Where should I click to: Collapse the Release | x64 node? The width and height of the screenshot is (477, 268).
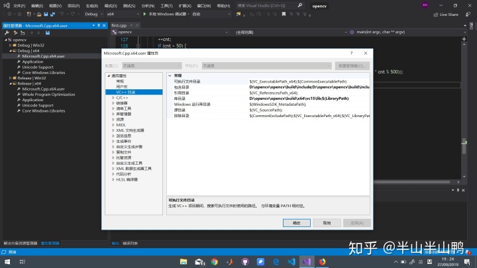(x=10, y=83)
